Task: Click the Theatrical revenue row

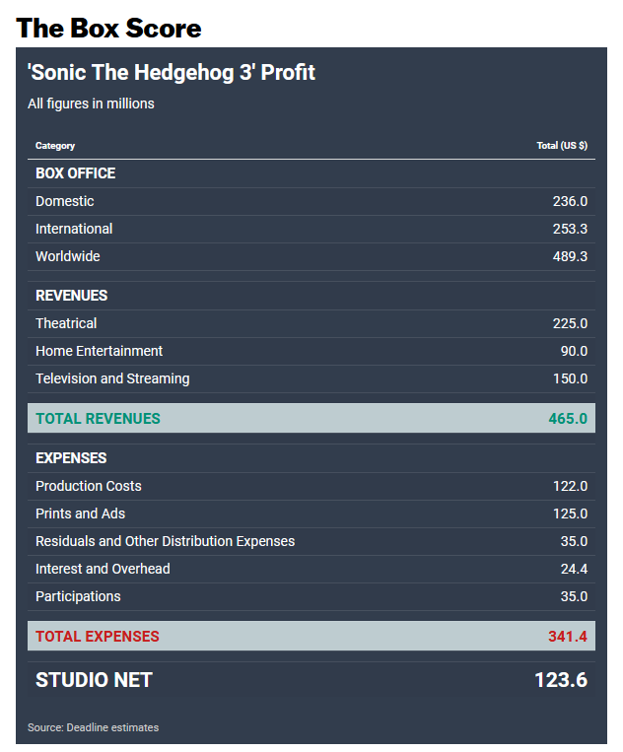Action: (x=311, y=323)
